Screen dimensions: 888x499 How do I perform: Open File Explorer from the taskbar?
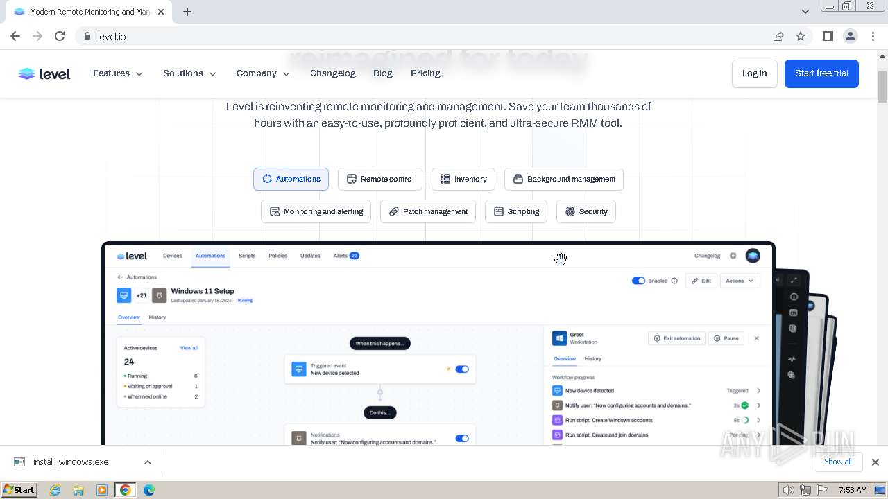78,490
